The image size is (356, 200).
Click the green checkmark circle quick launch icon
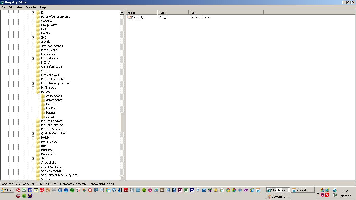[72, 190]
